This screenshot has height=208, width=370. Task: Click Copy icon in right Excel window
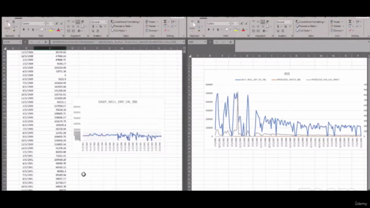(x=198, y=27)
